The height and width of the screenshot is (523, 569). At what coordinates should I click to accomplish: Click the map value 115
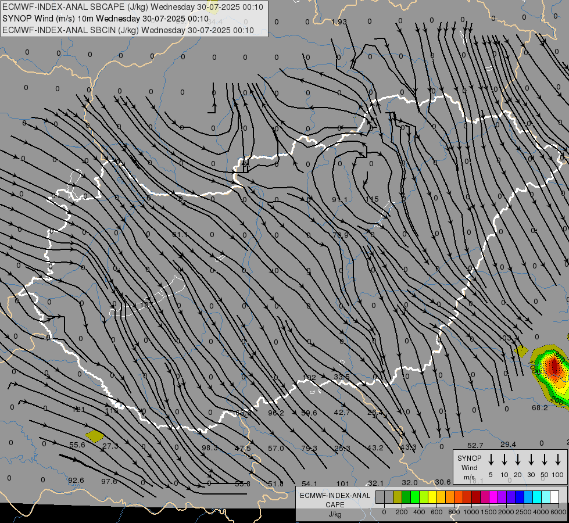tap(373, 199)
